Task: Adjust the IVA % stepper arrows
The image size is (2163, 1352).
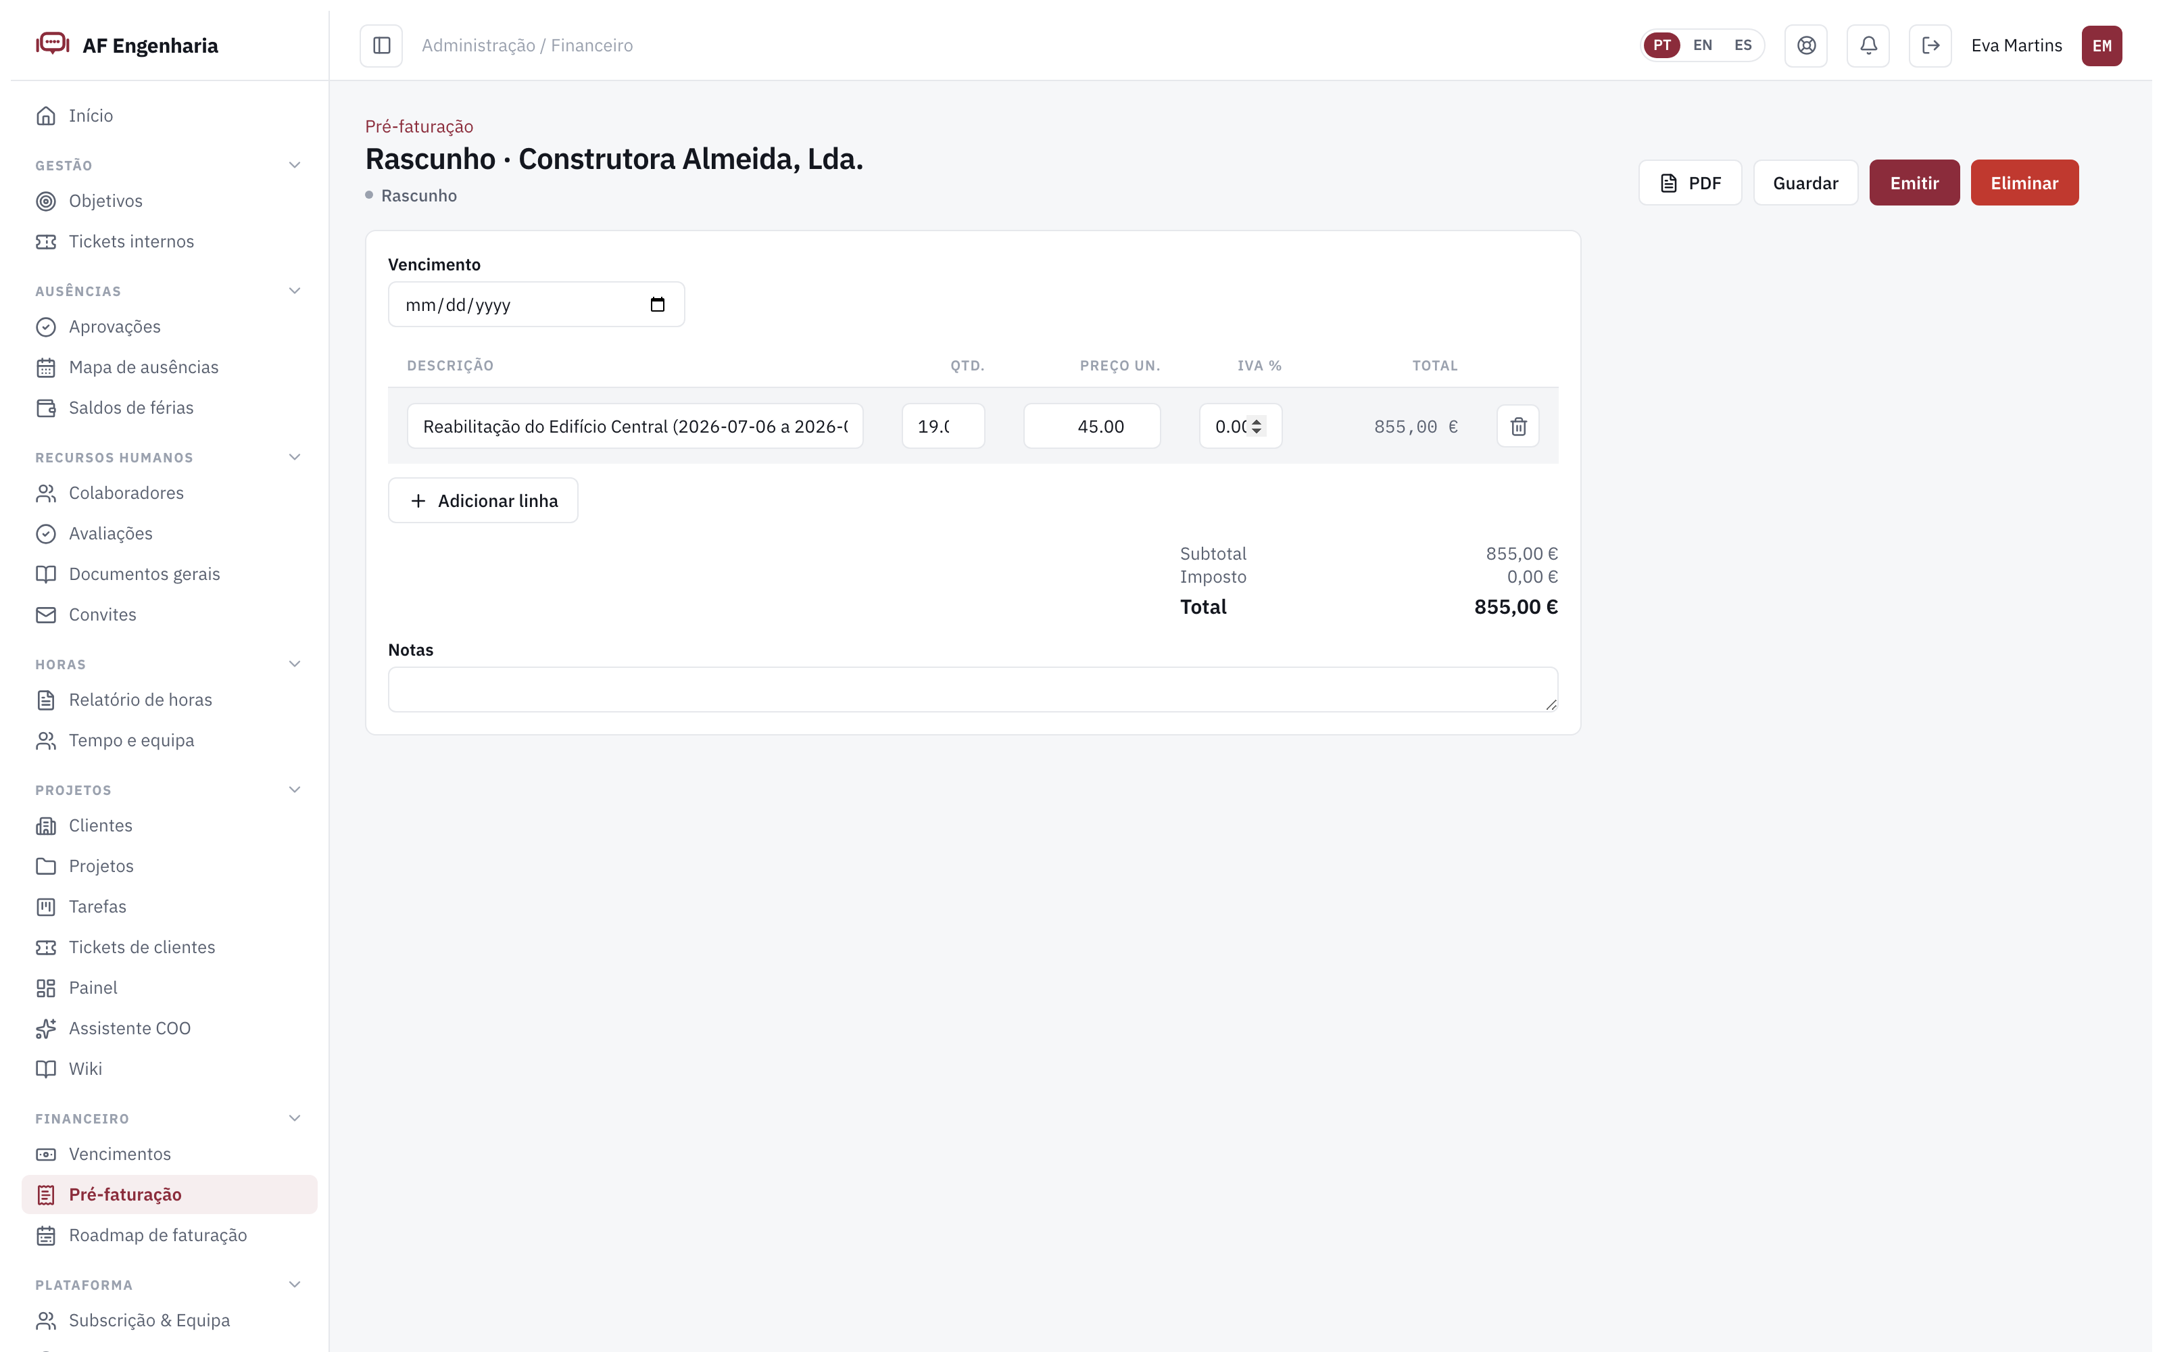Action: (1256, 427)
